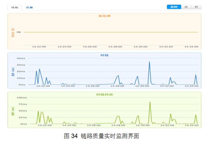Click the 40ms label on 时延 y-axis

pos(21,58)
